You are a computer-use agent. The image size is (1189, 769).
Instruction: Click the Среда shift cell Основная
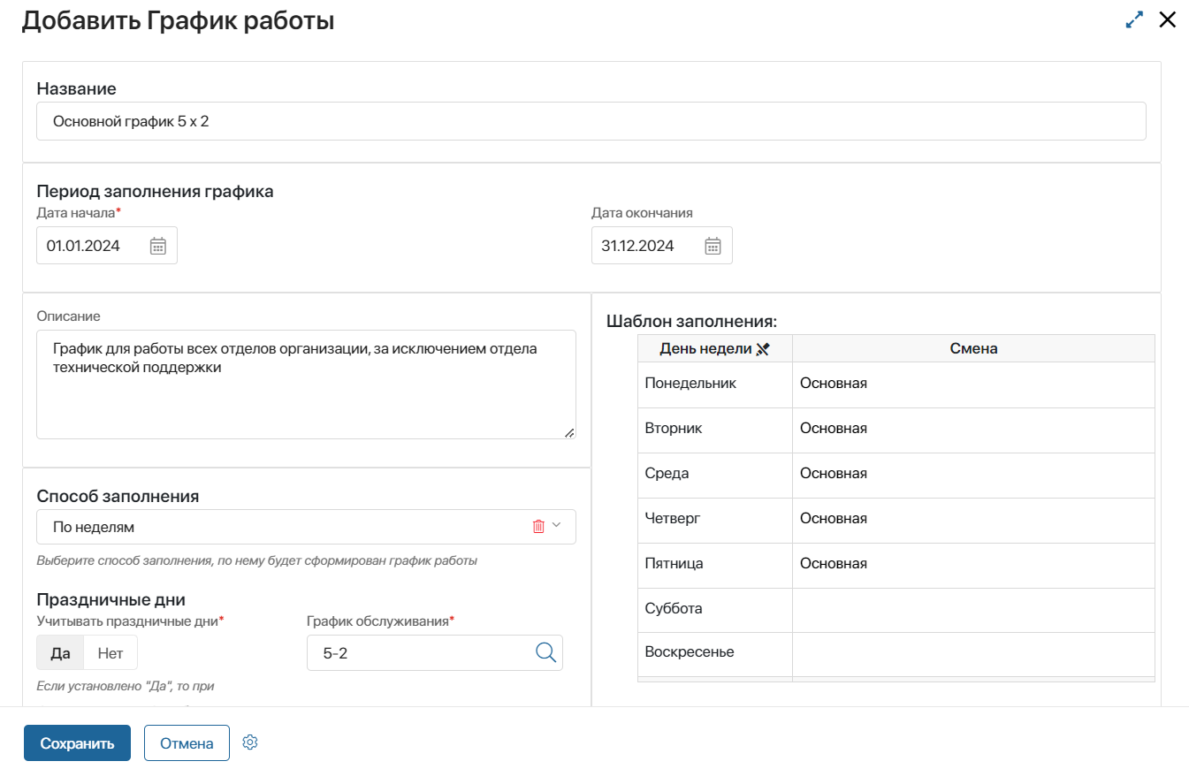click(x=973, y=474)
